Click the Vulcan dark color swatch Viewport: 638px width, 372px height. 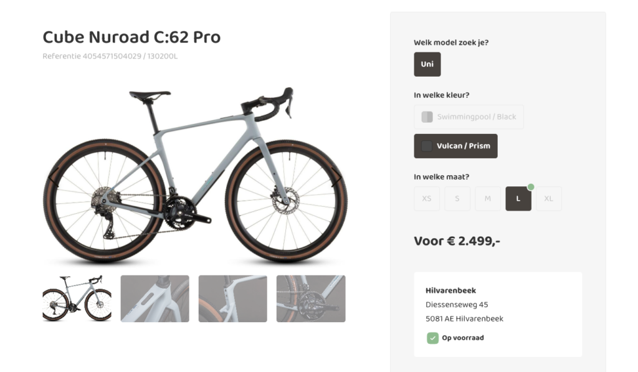[427, 146]
